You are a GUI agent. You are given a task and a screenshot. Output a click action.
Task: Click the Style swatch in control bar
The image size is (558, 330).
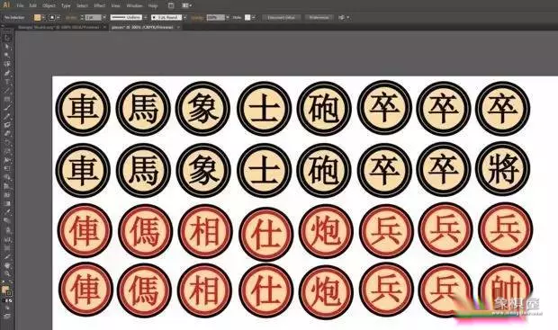pyautogui.click(x=247, y=17)
